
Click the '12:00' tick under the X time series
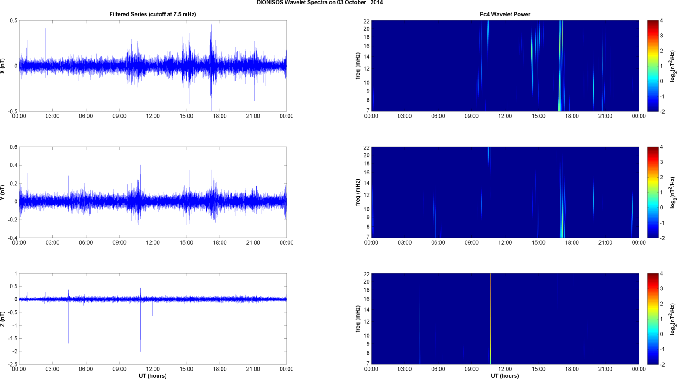pyautogui.click(x=153, y=116)
